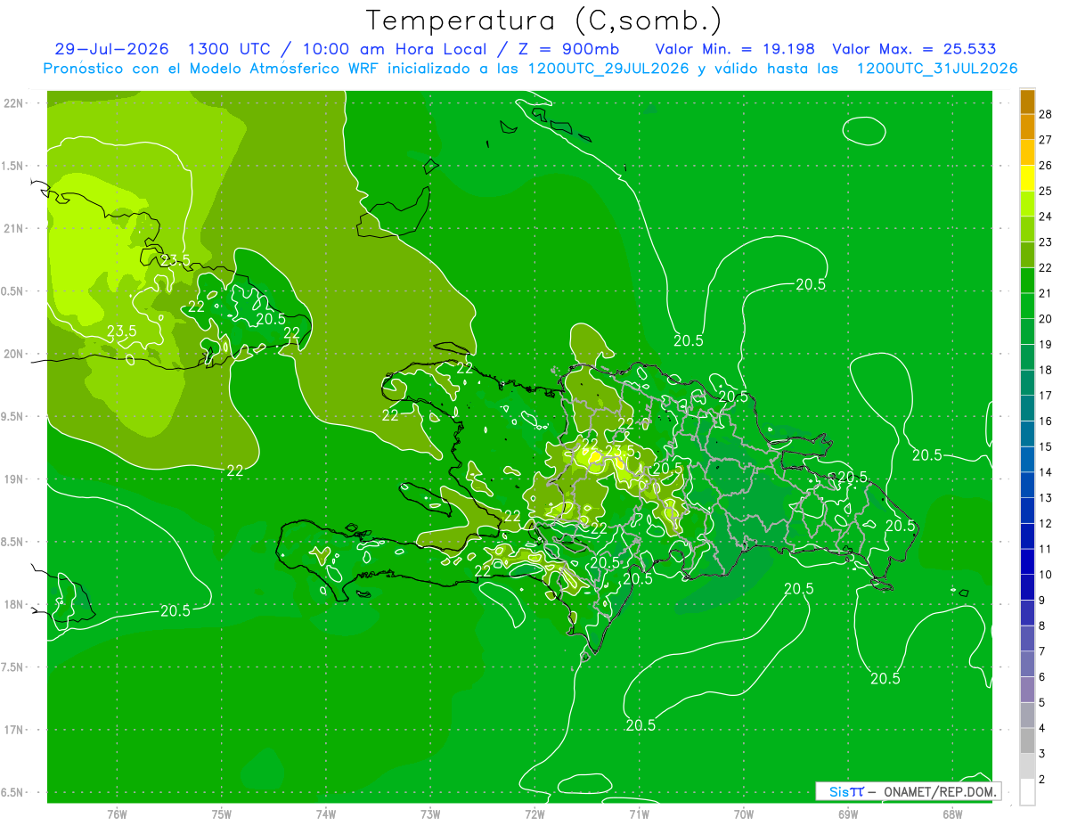
Task: Click the color legend's "18" label
Action: coord(1045,370)
